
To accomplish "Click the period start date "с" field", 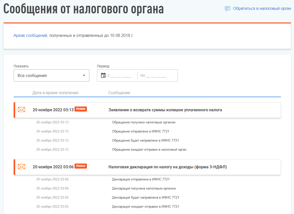I will (x=121, y=75).
